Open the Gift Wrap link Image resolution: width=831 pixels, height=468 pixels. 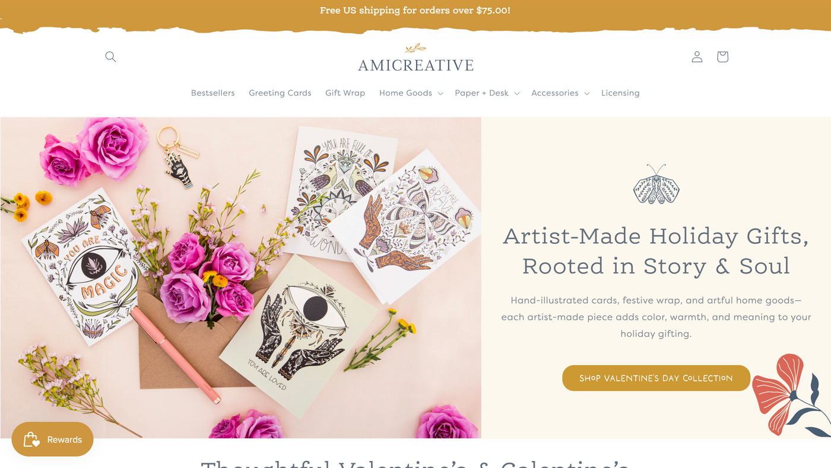click(x=345, y=93)
